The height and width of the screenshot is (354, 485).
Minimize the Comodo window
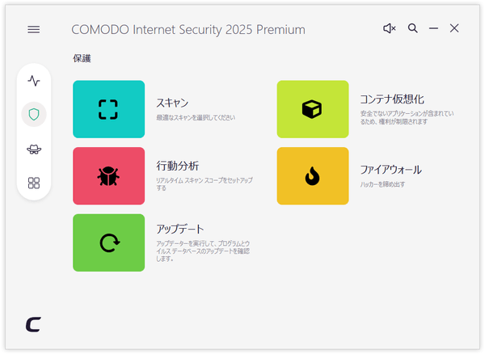tap(433, 28)
